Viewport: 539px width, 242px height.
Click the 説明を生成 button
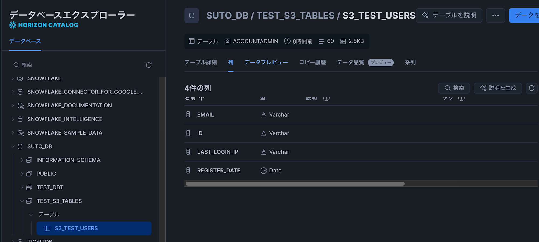(x=498, y=88)
